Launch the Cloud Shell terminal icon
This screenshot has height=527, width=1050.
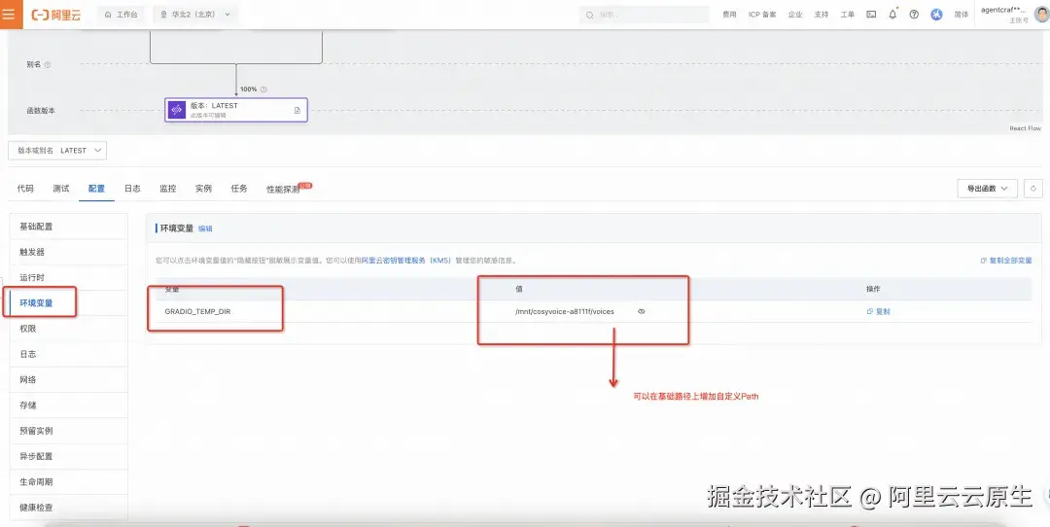click(871, 14)
